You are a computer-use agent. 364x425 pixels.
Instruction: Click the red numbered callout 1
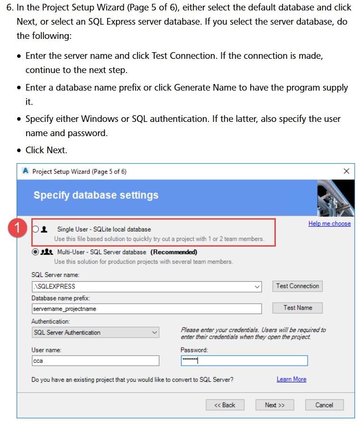pos(18,228)
